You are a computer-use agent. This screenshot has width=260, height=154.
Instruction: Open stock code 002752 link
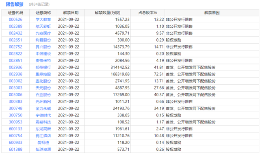pos(15,47)
